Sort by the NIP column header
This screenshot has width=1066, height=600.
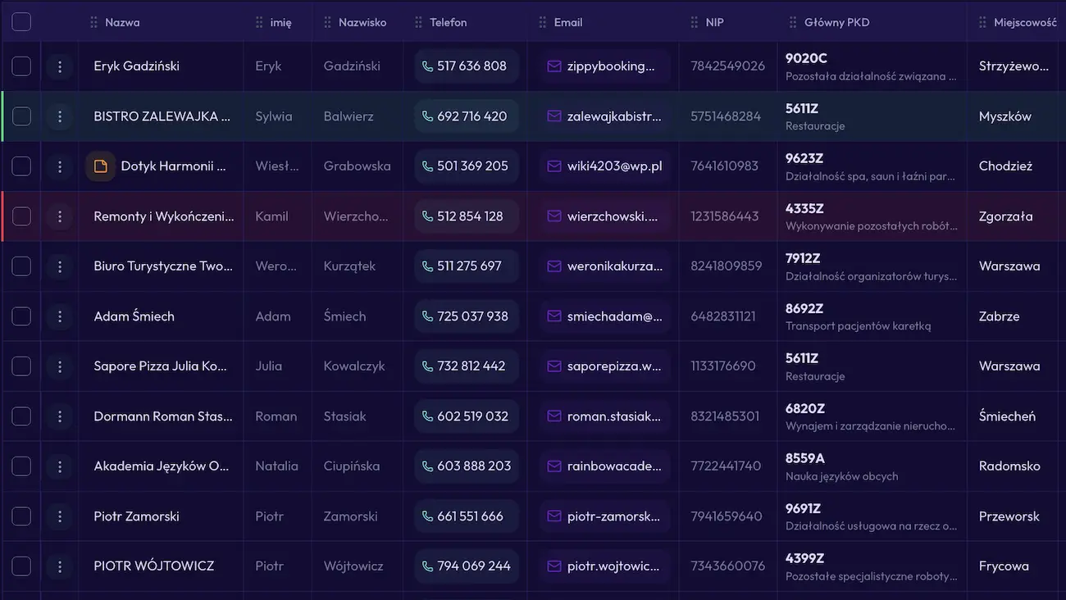click(715, 22)
